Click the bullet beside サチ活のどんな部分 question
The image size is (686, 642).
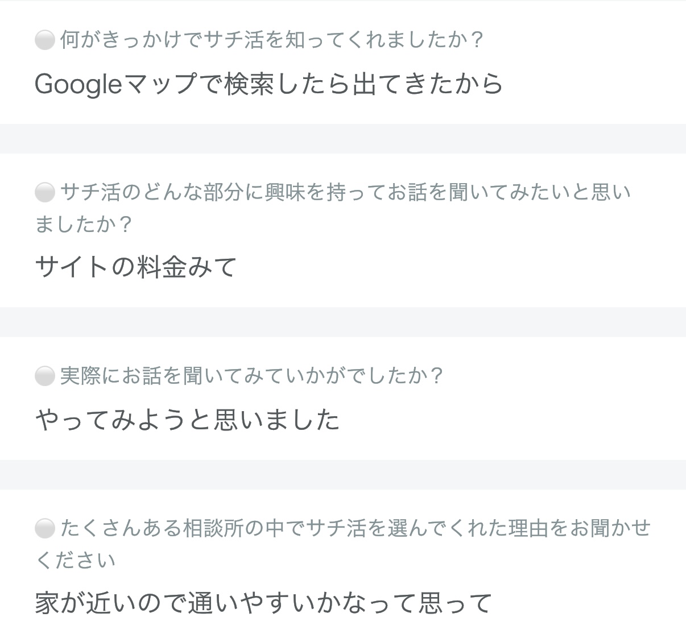click(x=44, y=193)
